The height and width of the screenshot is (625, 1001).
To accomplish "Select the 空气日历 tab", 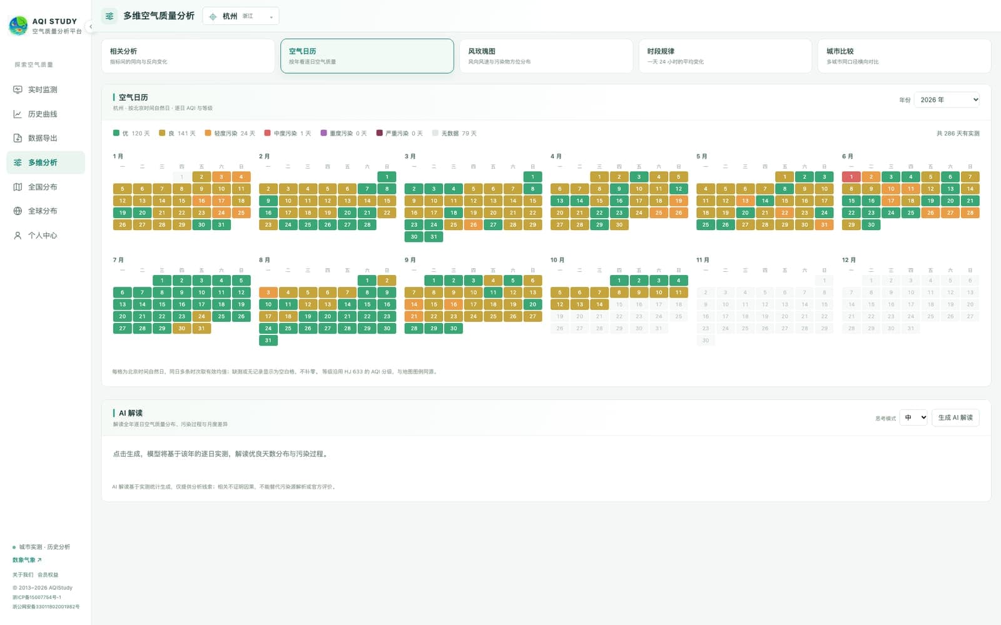I will [x=367, y=56].
